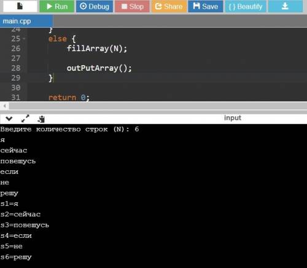Start debugging with the Debug button

[x=95, y=6]
